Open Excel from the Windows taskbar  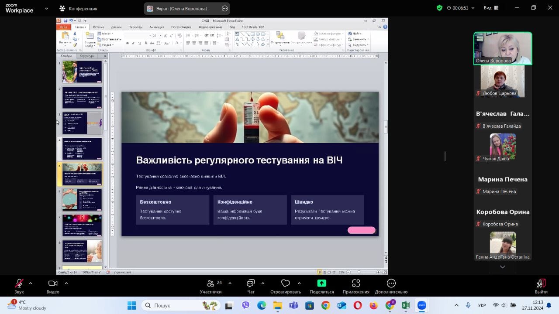(405, 305)
